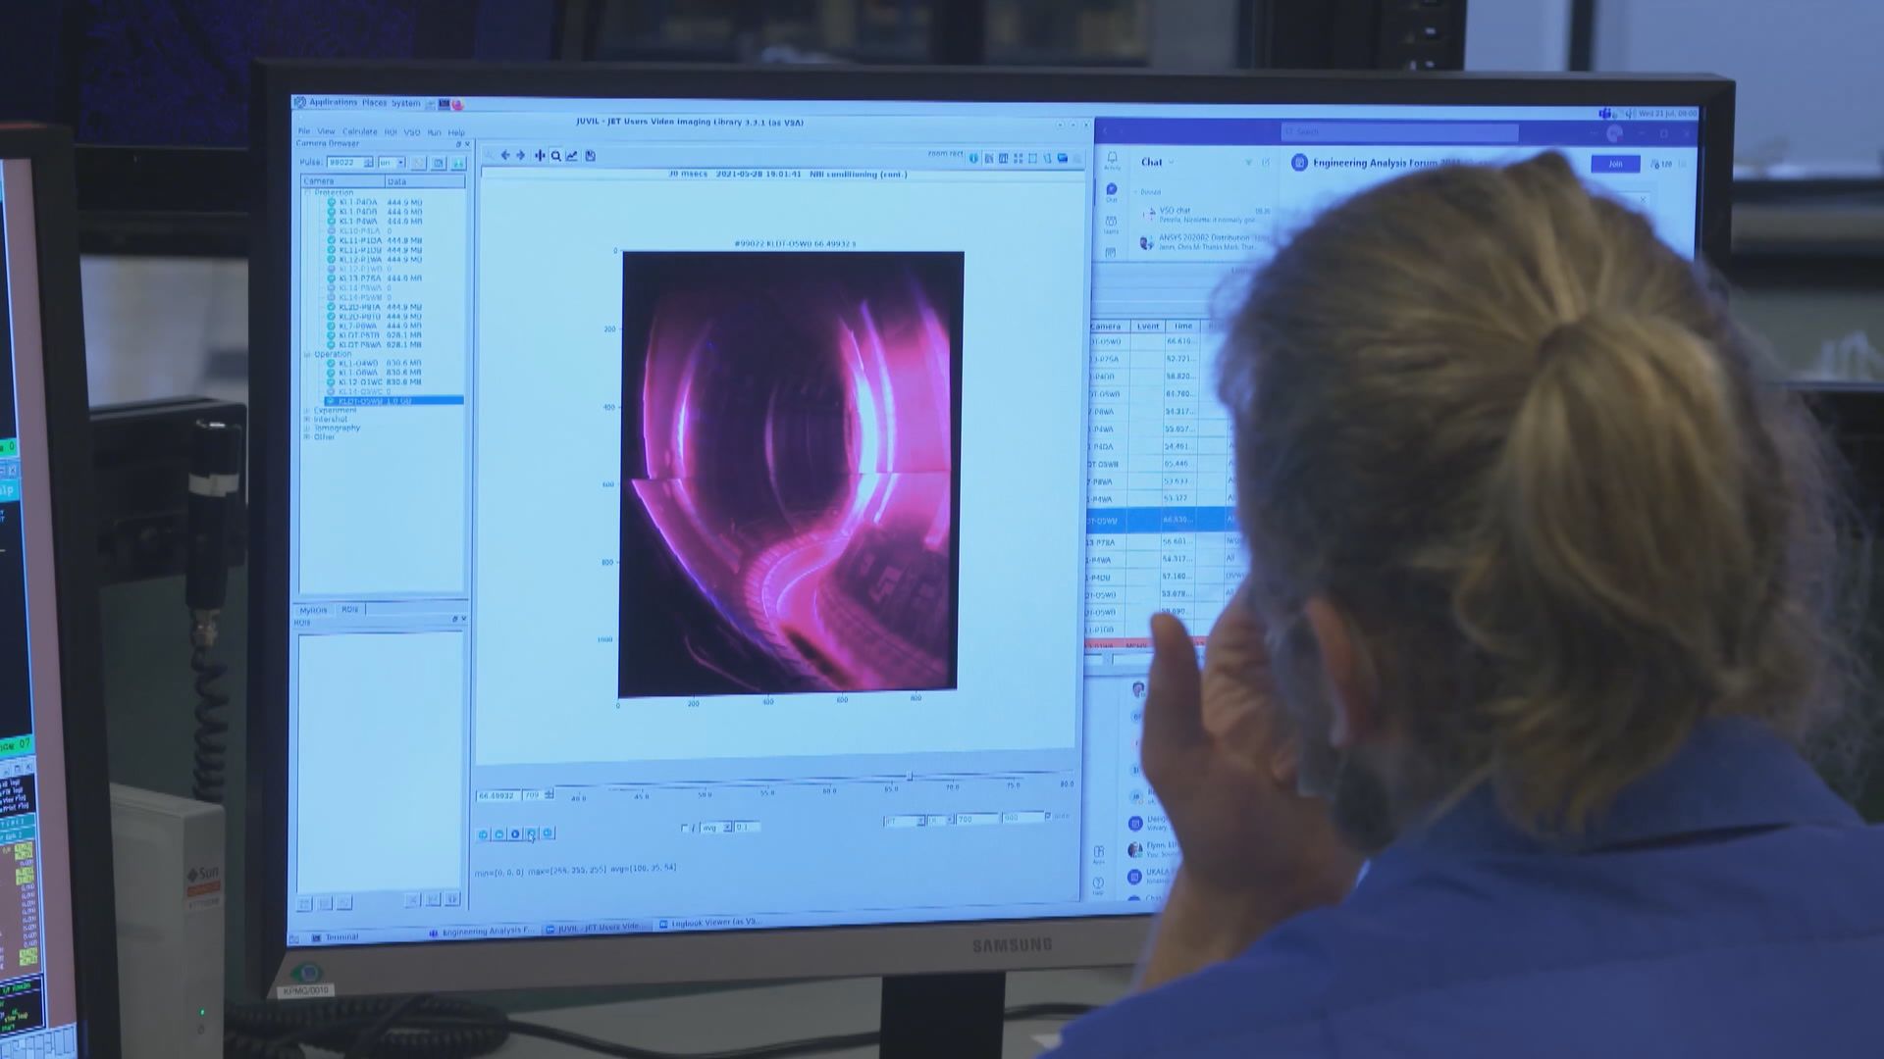The height and width of the screenshot is (1059, 1884).
Task: Open the line-plot configure icon
Action: [572, 156]
